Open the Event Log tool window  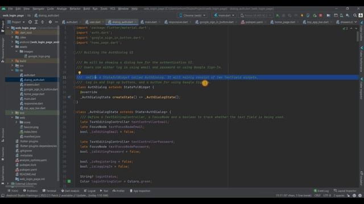pyautogui.click(x=321, y=191)
